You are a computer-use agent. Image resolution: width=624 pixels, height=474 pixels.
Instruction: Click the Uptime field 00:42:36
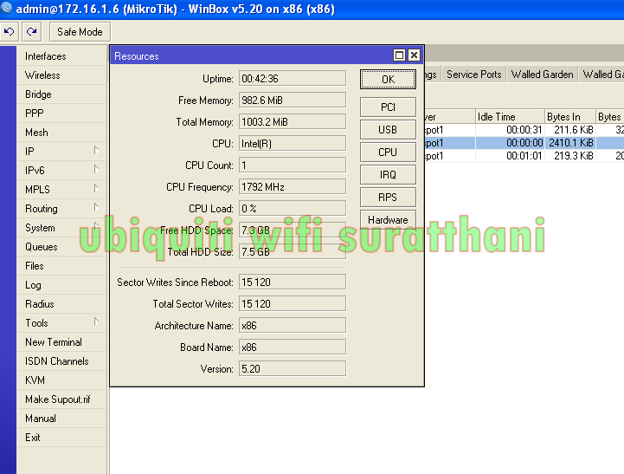pyautogui.click(x=293, y=79)
